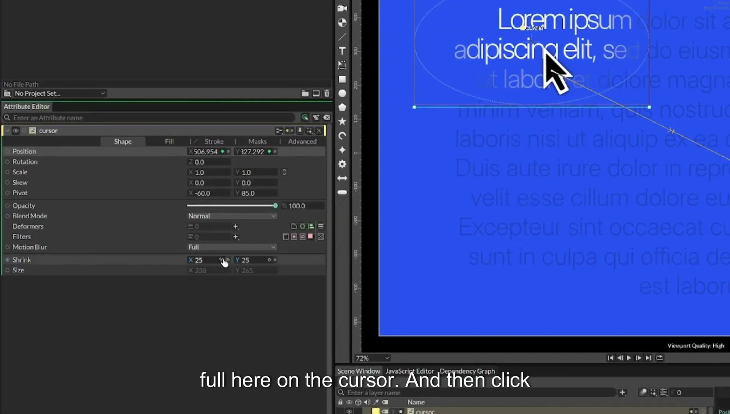730x414 pixels.
Task: Open the Advanced tab
Action: tap(302, 142)
